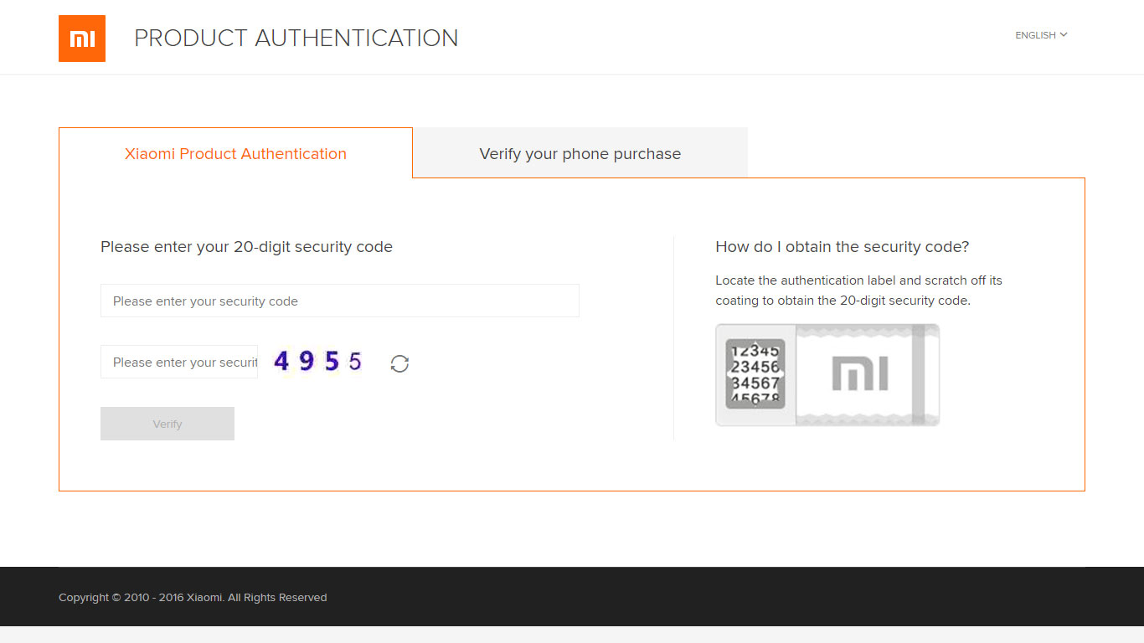The image size is (1144, 643).
Task: Refresh the captcha code image
Action: (399, 363)
